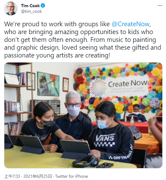Click the blue verified badge icon
This screenshot has width=166, height=180.
click(x=43, y=6)
